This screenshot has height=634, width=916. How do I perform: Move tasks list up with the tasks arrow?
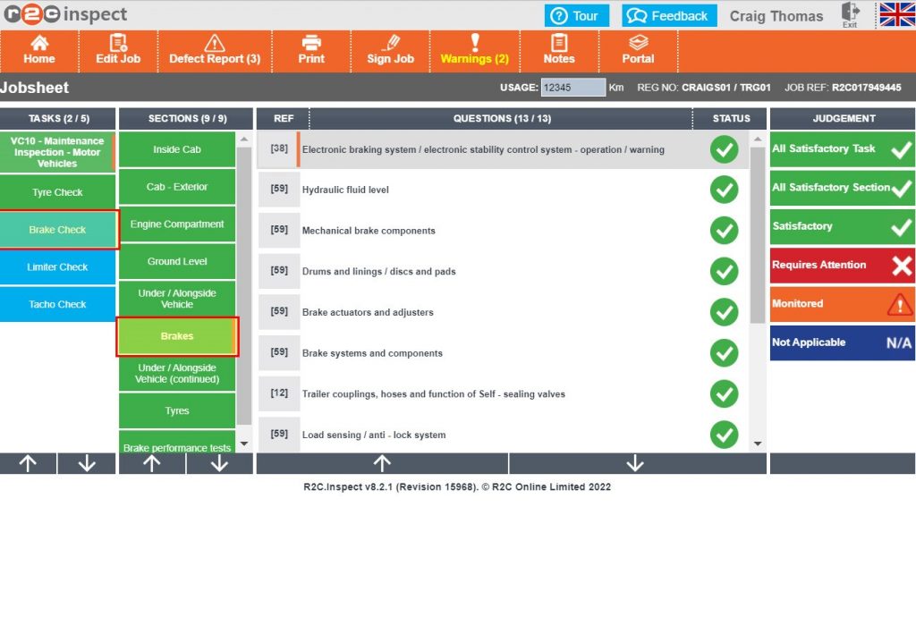coord(29,463)
